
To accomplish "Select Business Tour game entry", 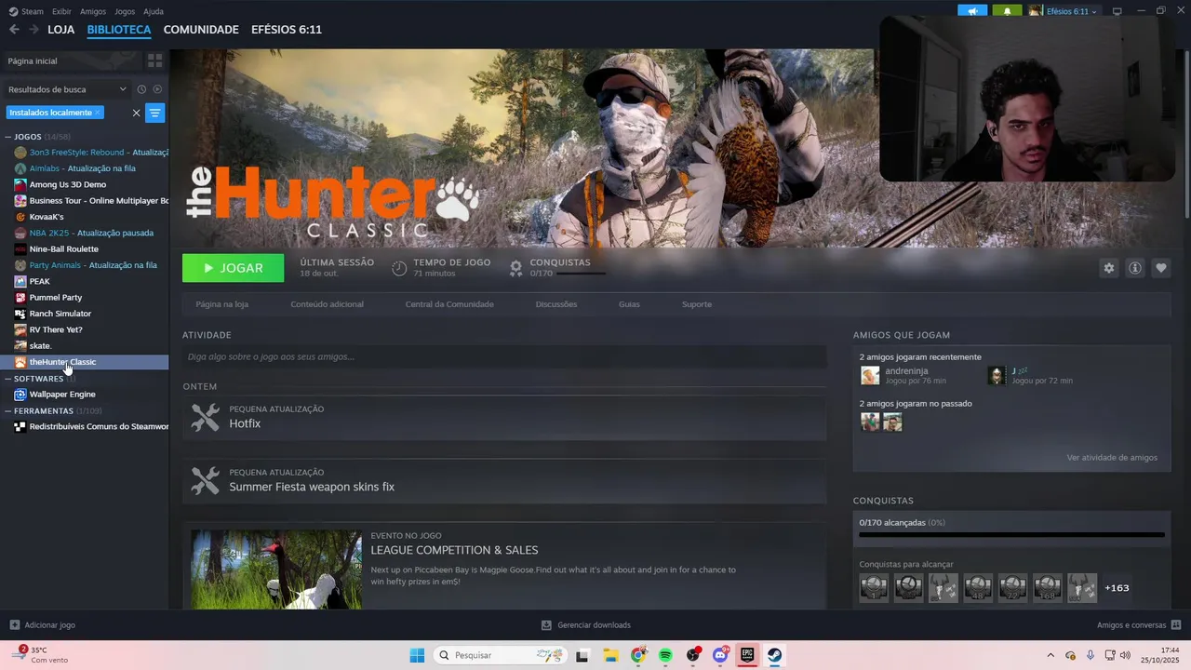I will coord(90,200).
